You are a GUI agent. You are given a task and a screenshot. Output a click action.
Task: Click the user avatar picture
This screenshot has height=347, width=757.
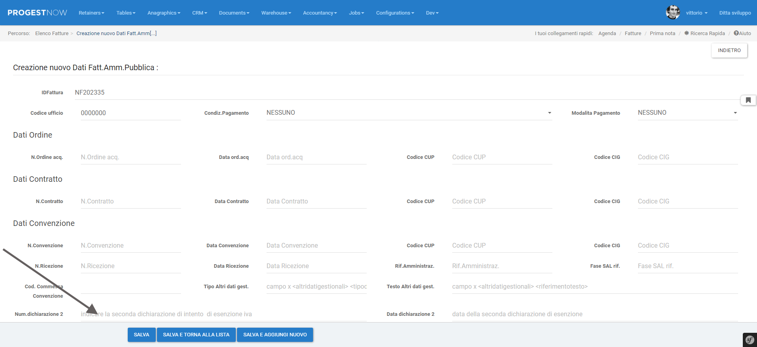point(673,13)
